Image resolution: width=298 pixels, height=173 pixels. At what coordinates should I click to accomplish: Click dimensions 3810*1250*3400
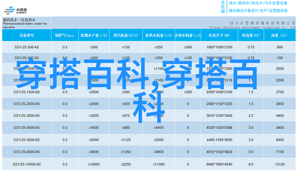point(219,116)
